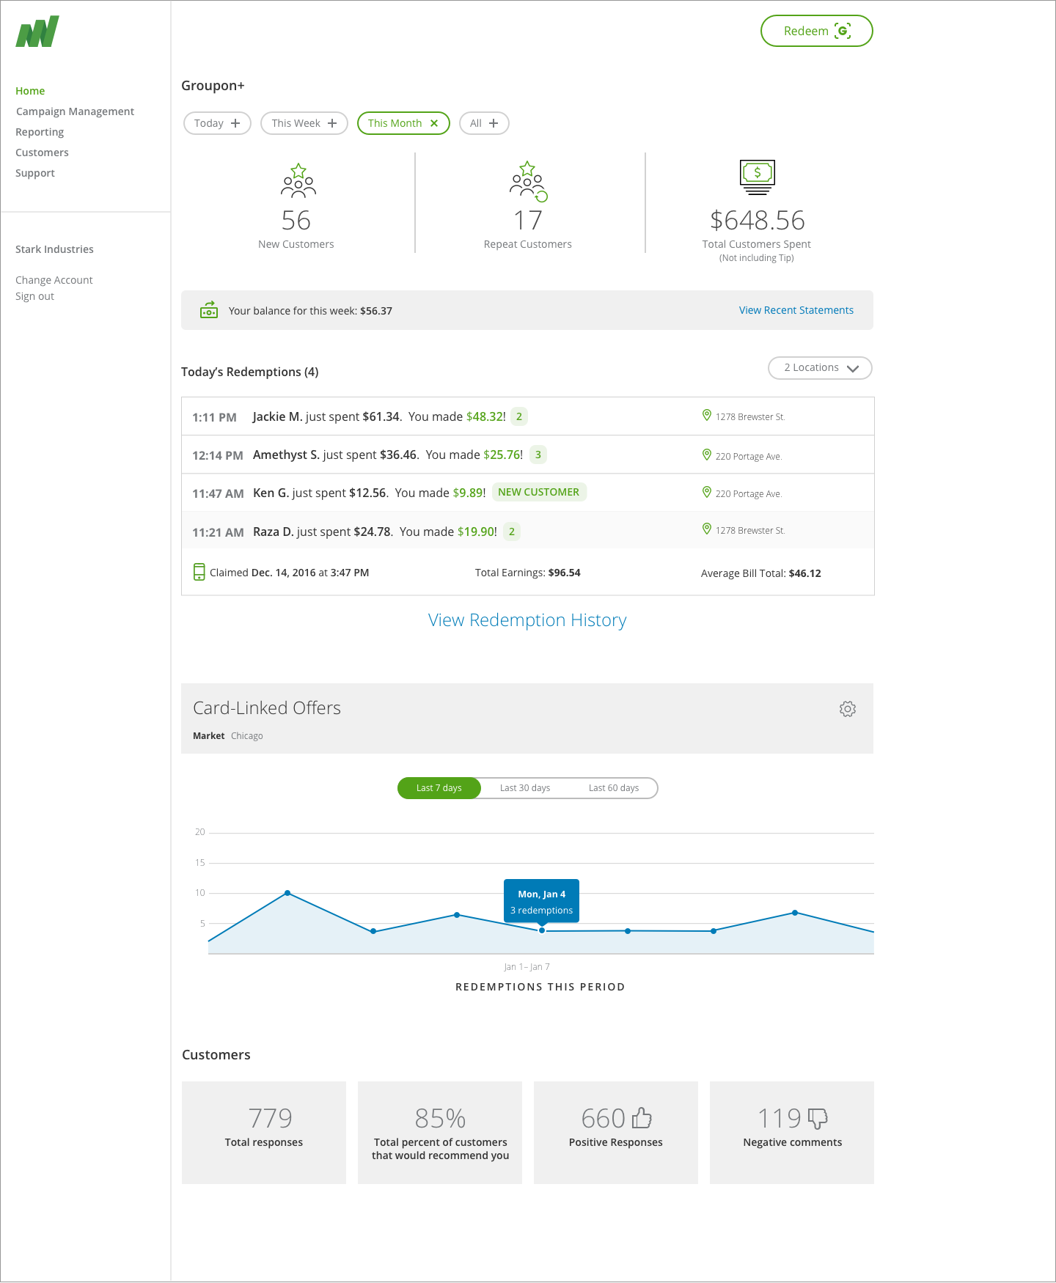Click the Repeat Customers icon
This screenshot has height=1283, width=1056.
(528, 181)
